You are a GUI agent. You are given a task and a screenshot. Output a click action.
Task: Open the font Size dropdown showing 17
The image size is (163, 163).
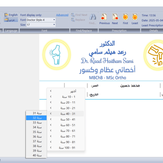pyautogui.click(x=41, y=25)
